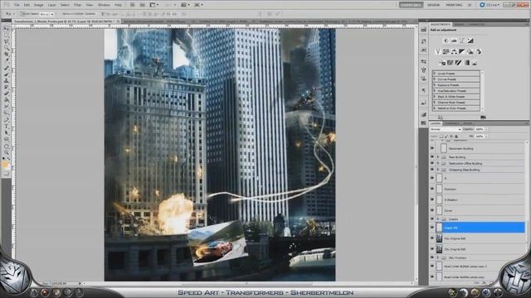Add a Vibrance adjustment layer
This screenshot has width=531, height=298.
coord(438,51)
